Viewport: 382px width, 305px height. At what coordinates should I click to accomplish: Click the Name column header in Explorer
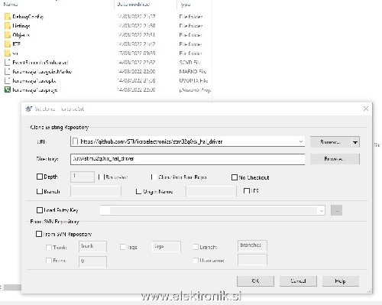click(11, 4)
